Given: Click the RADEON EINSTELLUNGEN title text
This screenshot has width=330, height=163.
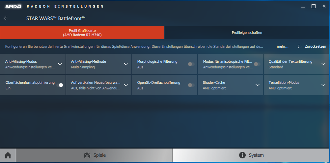Looking at the screenshot, I should [65, 7].
